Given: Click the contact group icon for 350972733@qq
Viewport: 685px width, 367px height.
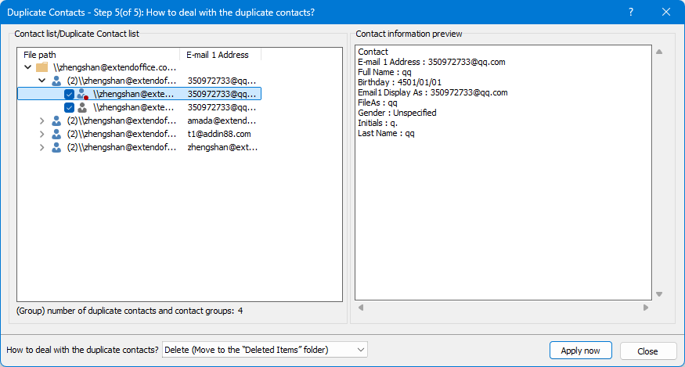Looking at the screenshot, I should coord(56,81).
